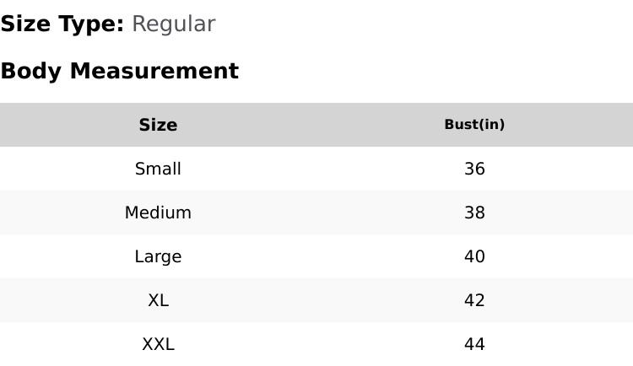Click the "Size" column header

click(158, 125)
